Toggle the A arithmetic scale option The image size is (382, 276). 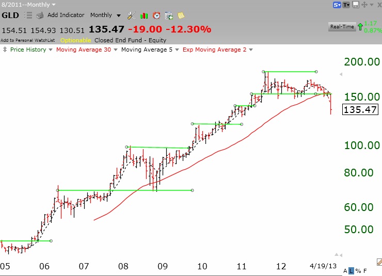[345, 270]
